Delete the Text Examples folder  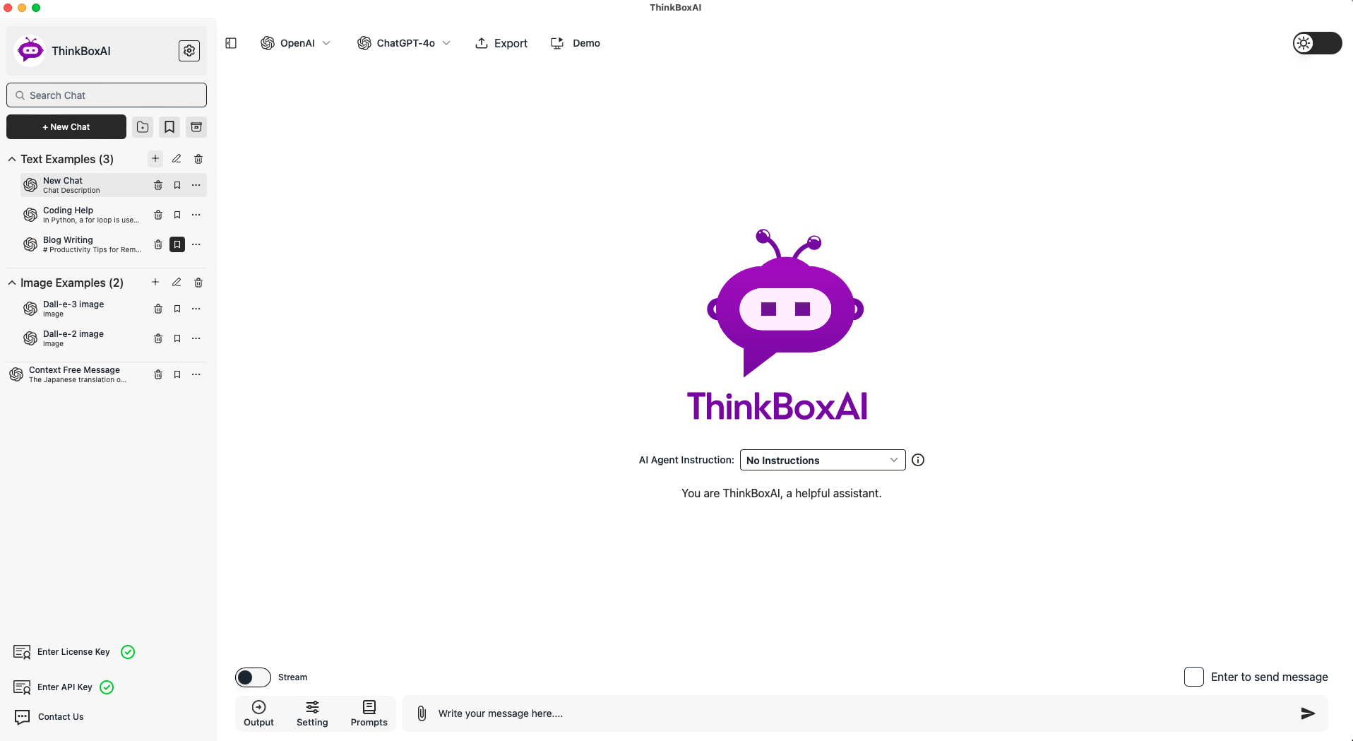click(198, 159)
